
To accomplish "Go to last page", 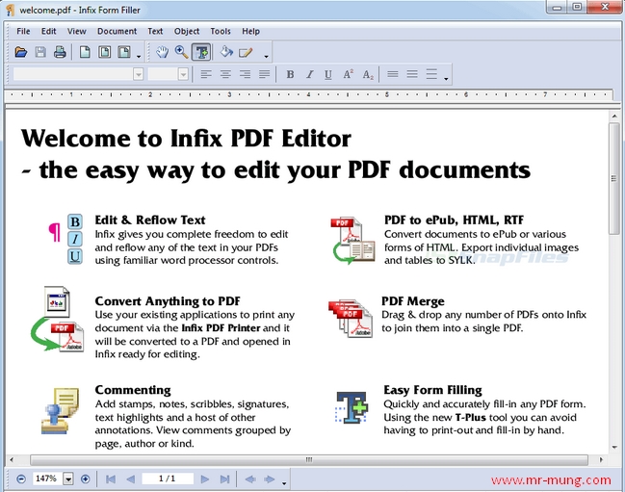I will [224, 479].
